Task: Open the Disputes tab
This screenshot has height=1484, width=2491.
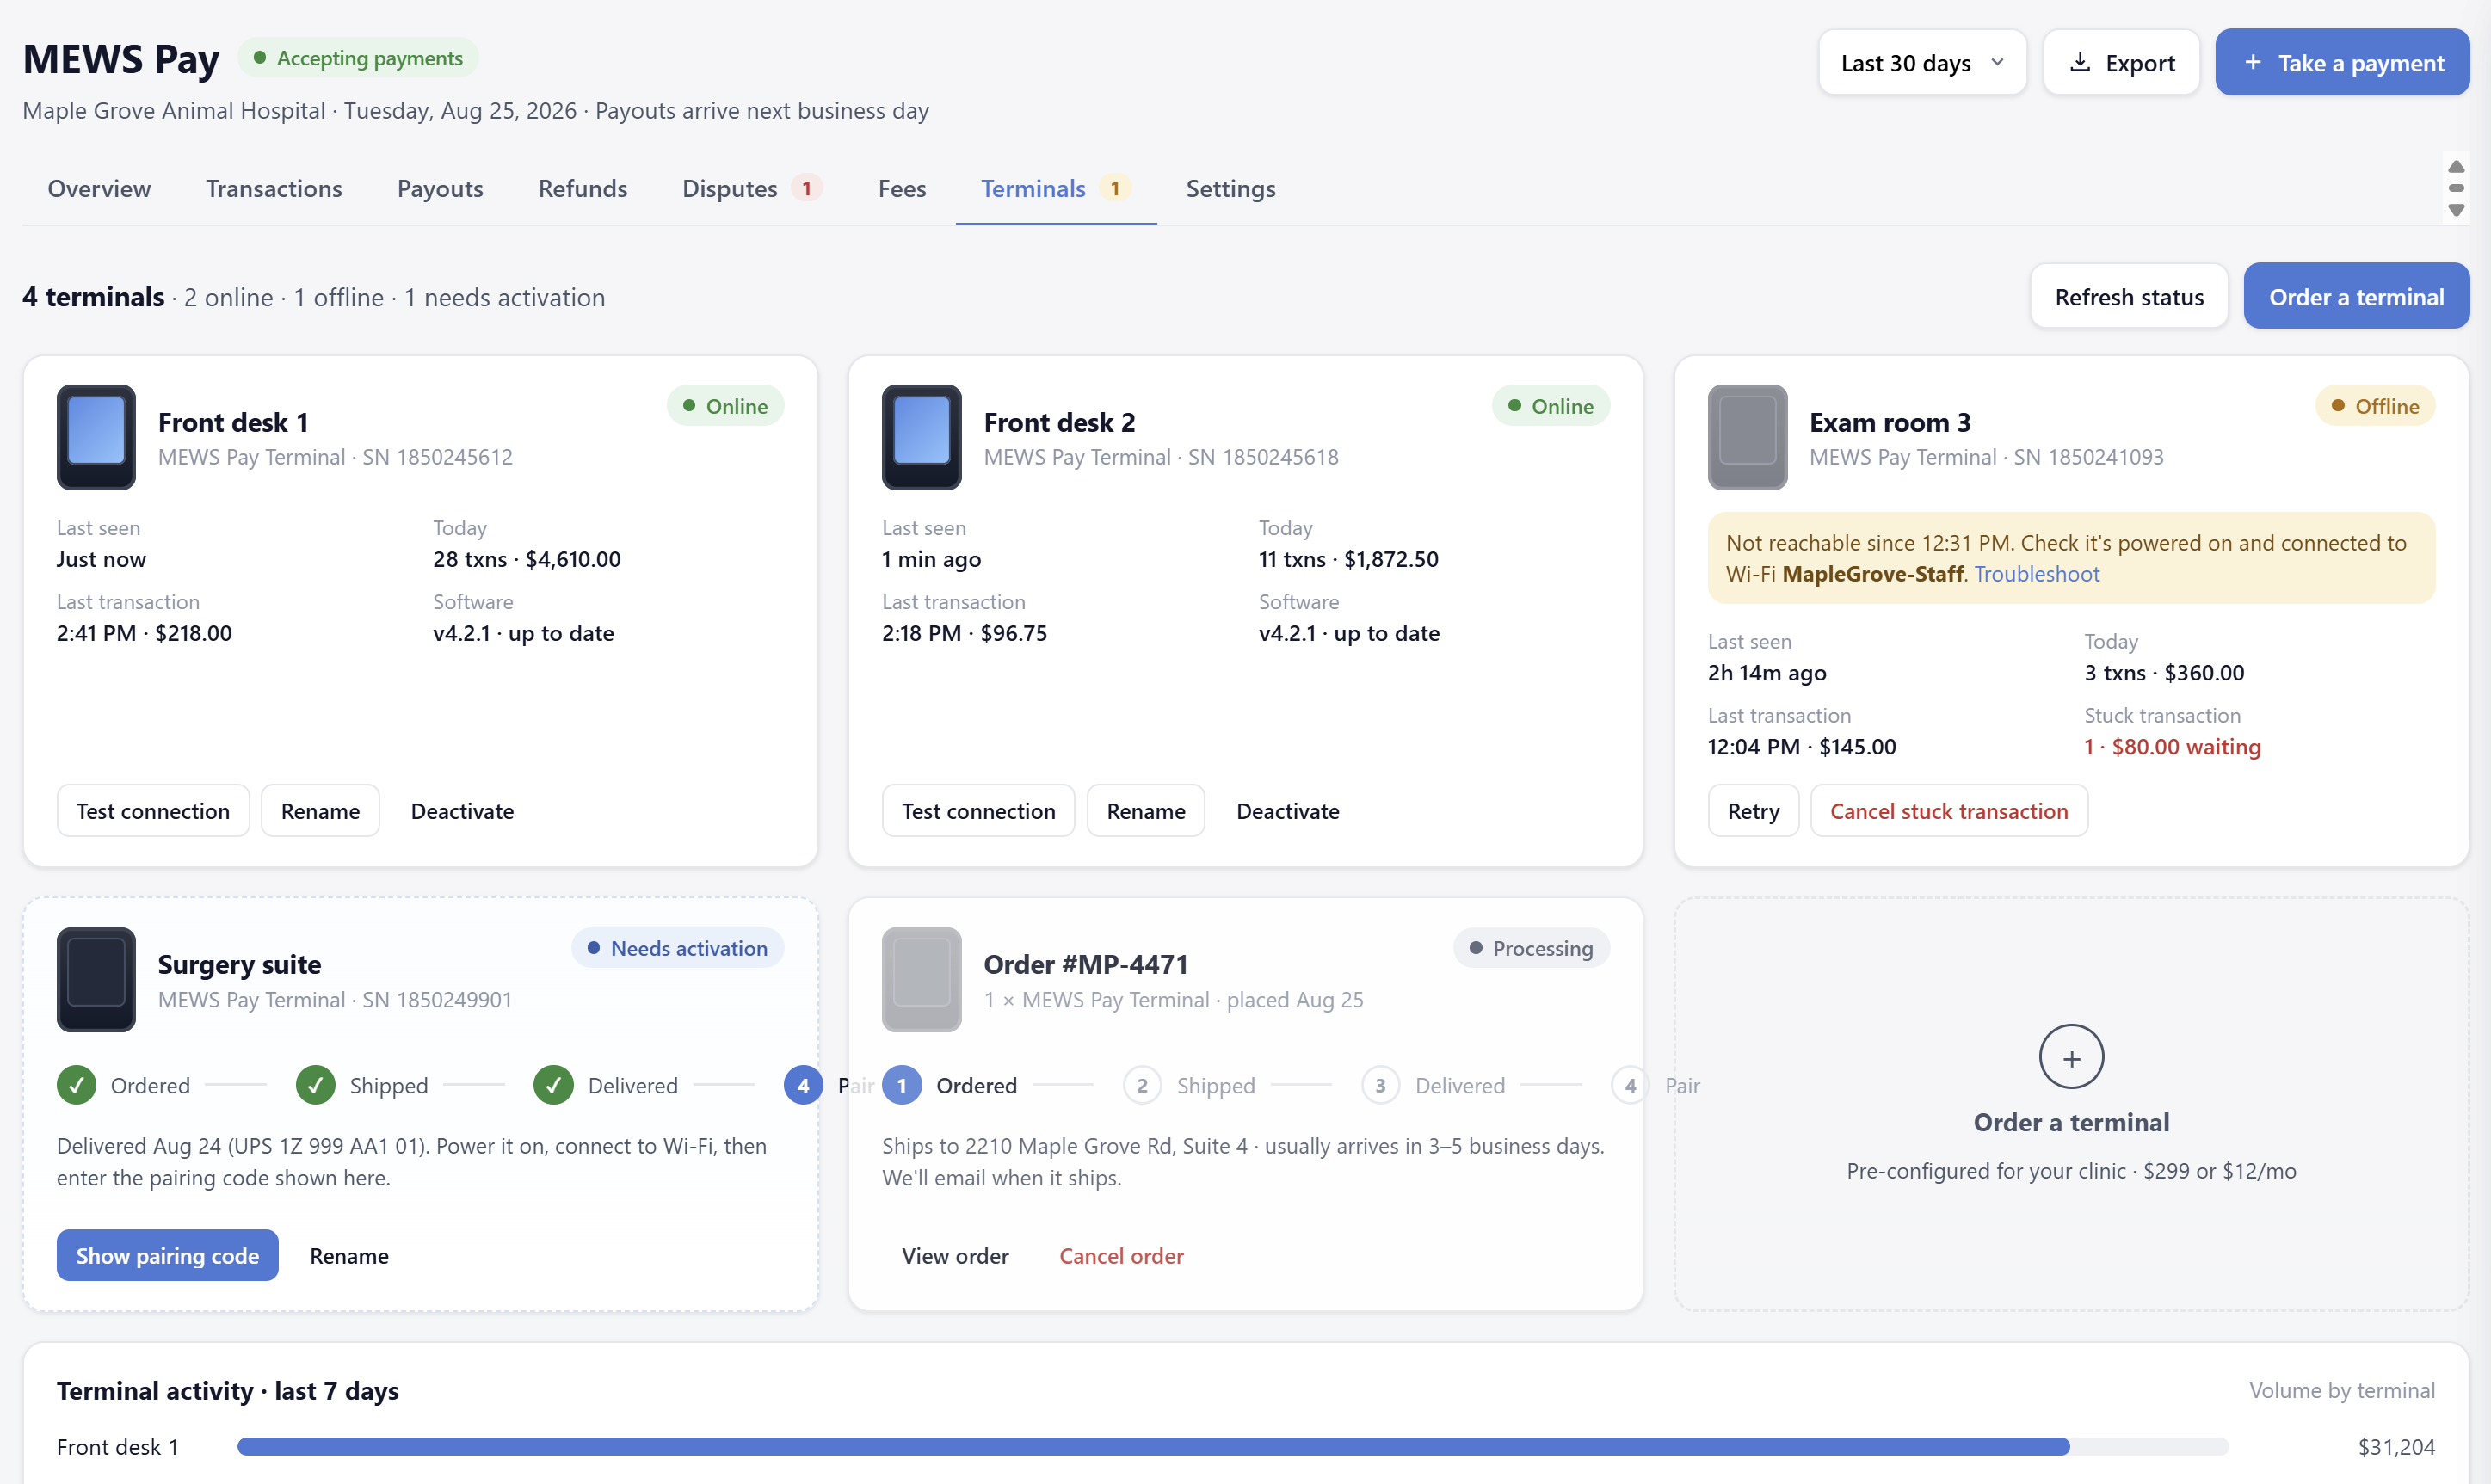Action: click(x=752, y=188)
